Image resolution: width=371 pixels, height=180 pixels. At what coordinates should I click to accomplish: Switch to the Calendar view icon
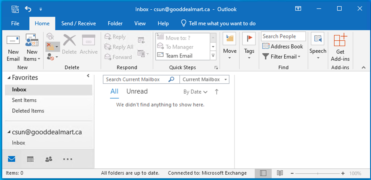(x=30, y=159)
